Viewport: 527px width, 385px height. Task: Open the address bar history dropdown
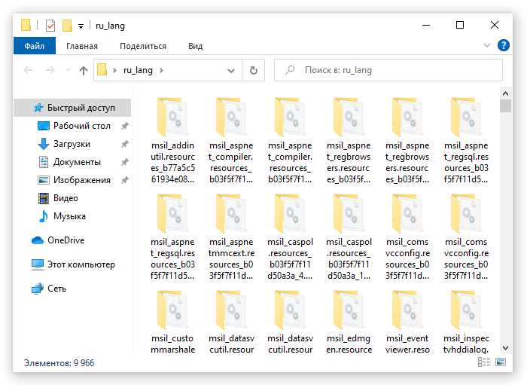pos(231,70)
